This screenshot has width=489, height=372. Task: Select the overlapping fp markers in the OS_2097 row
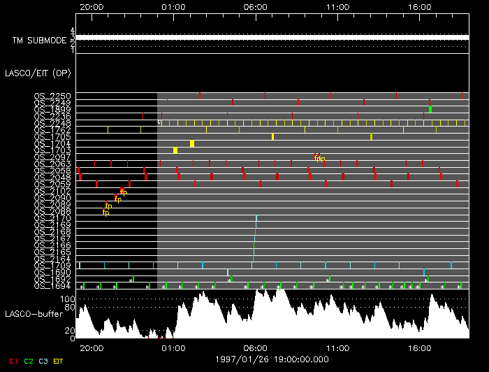[319, 158]
